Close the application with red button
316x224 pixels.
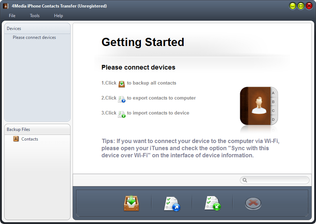point(309,6)
